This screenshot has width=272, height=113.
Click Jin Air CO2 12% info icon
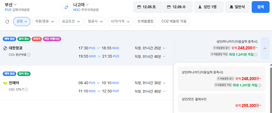26,89
